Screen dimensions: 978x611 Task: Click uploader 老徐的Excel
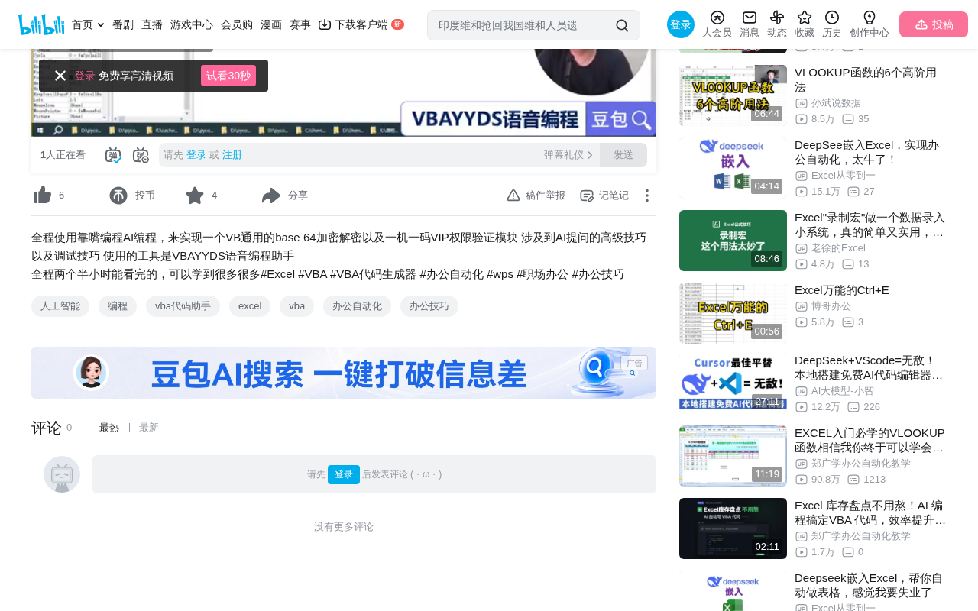click(x=838, y=248)
